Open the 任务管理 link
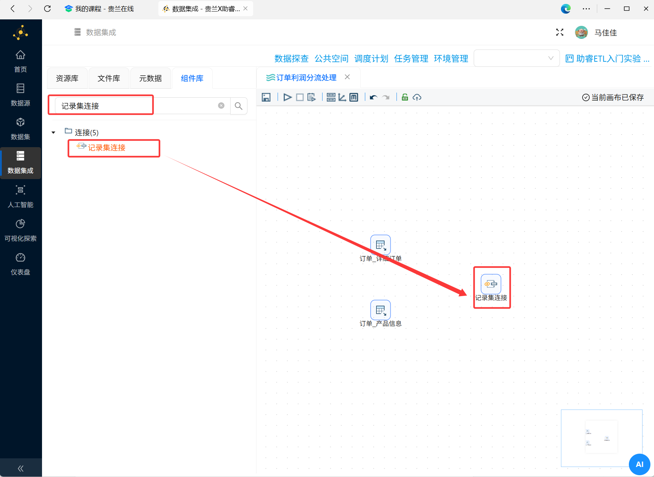Image resolution: width=654 pixels, height=477 pixels. (x=411, y=59)
